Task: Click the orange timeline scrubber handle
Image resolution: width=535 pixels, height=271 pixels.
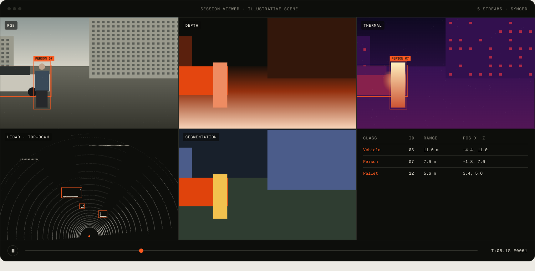Action: tap(141, 251)
